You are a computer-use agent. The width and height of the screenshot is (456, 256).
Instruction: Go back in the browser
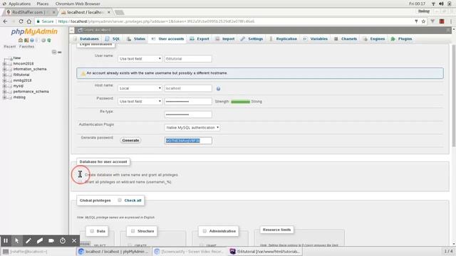(5, 21)
